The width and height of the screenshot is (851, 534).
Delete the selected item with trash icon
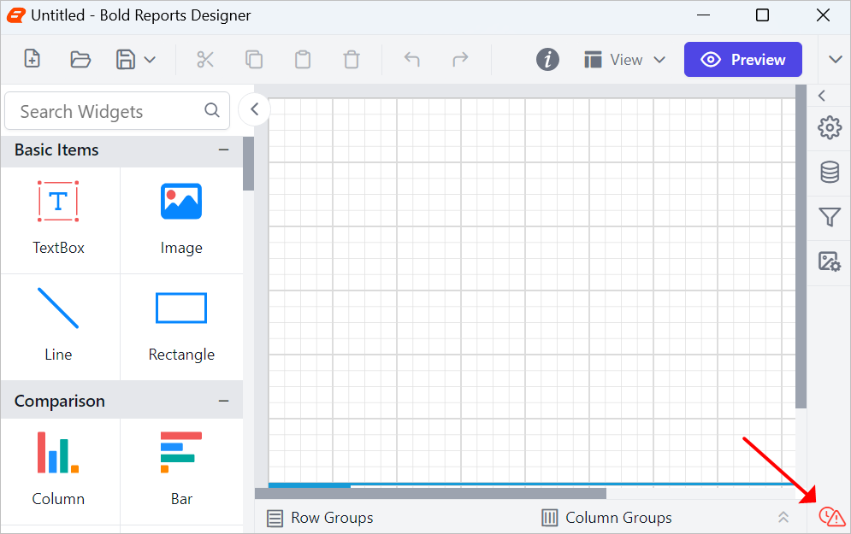pos(352,59)
